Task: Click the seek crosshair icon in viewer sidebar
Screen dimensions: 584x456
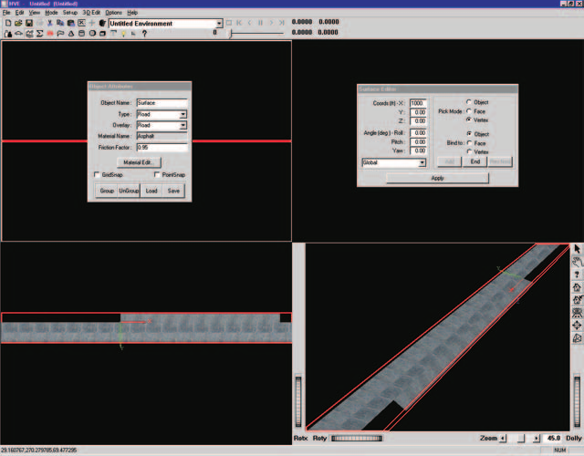Action: point(577,325)
